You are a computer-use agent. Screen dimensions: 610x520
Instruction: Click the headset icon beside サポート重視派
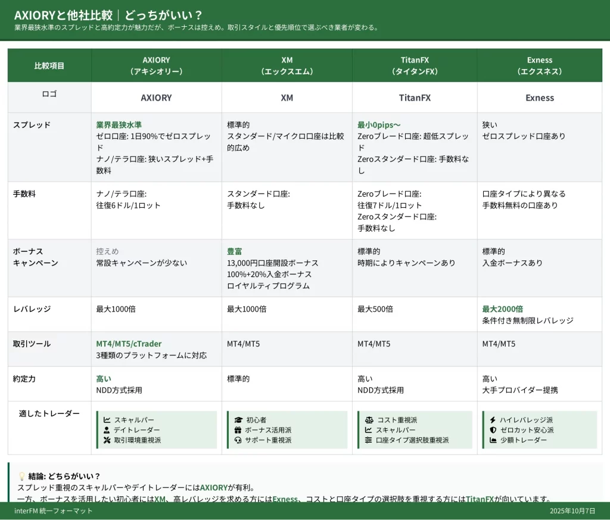pyautogui.click(x=238, y=440)
